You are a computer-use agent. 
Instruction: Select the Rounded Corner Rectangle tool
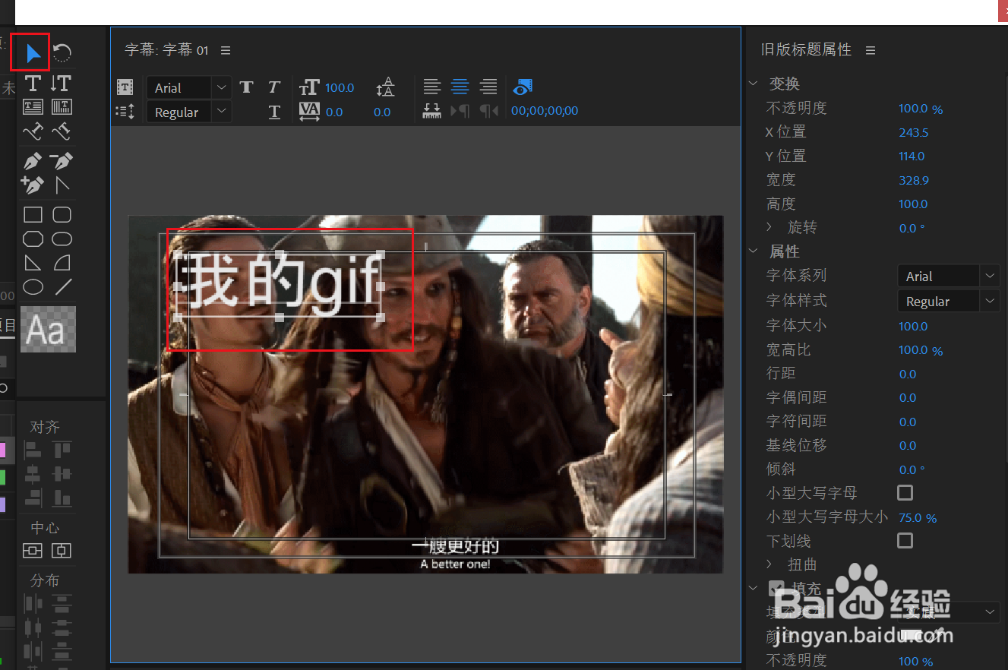(62, 215)
